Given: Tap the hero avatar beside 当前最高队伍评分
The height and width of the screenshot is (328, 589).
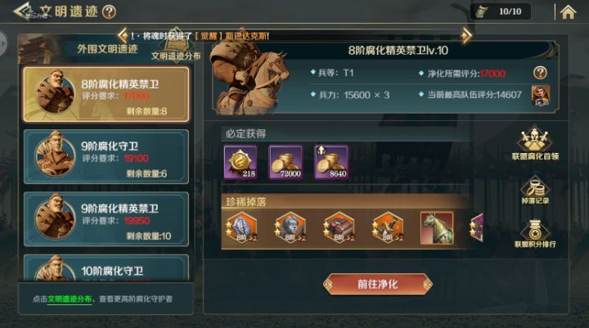Looking at the screenshot, I should coord(541,96).
